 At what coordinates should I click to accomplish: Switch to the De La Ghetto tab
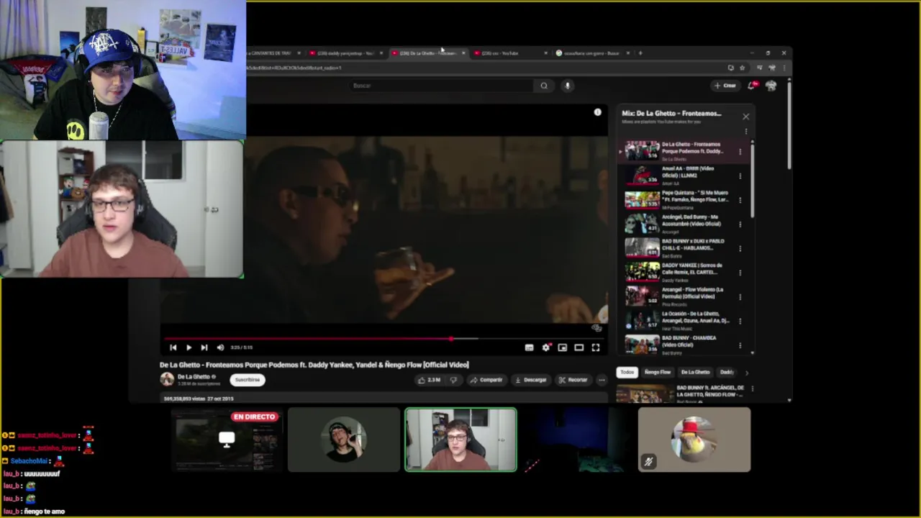(427, 53)
